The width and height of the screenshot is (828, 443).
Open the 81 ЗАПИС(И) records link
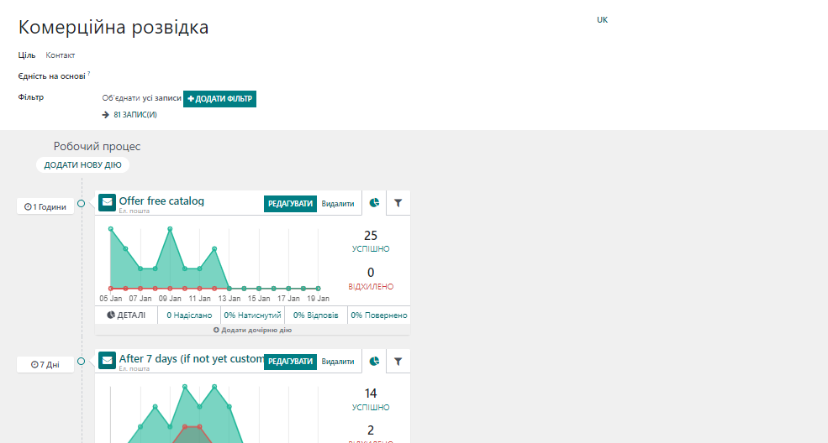(x=134, y=115)
